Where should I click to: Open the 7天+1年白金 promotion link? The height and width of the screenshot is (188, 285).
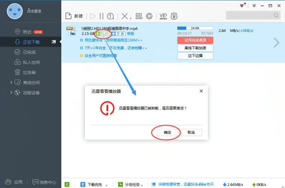(116, 48)
